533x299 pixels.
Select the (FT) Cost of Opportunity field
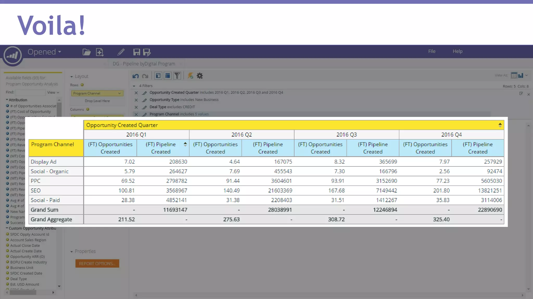click(30, 112)
